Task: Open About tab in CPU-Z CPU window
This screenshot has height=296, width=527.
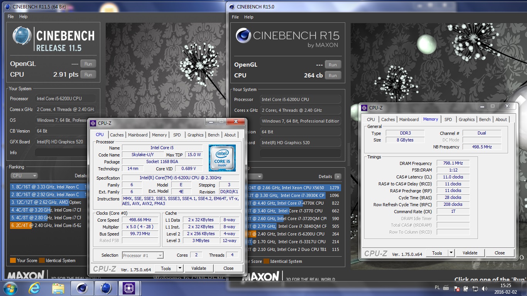Action: coord(230,135)
